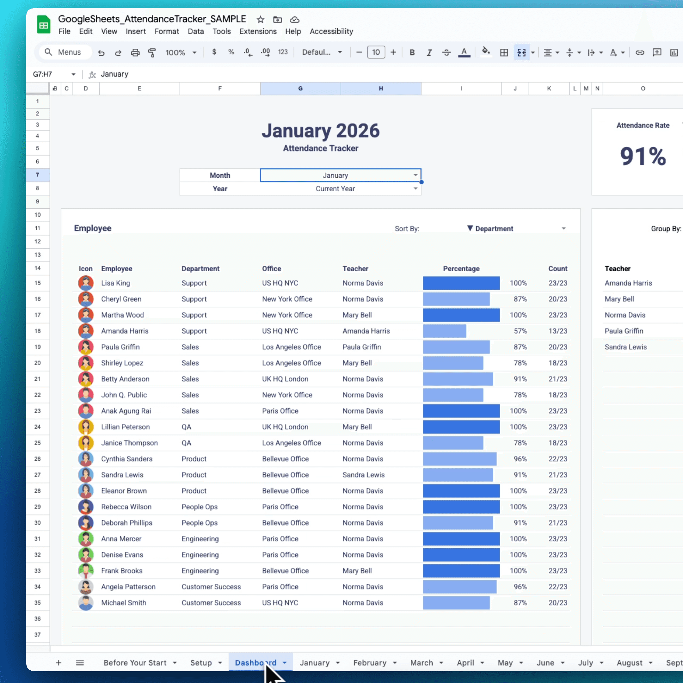683x683 pixels.
Task: Open the Month dropdown showing January
Action: click(415, 175)
